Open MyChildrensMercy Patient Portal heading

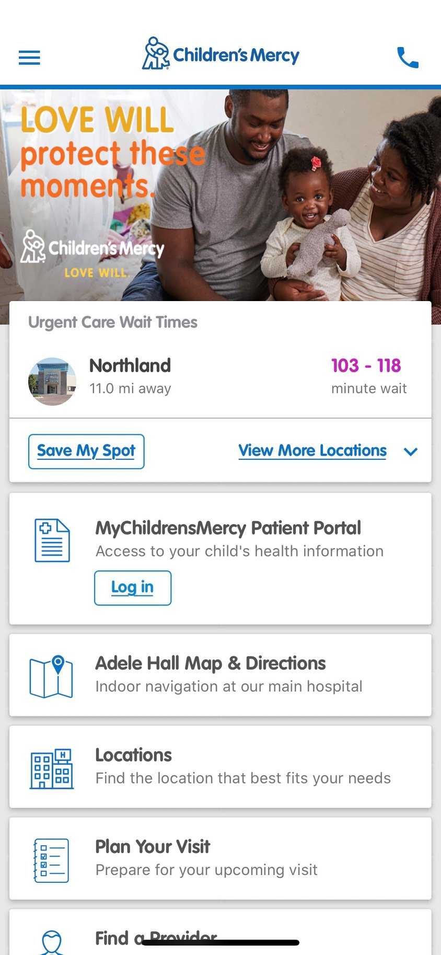[228, 528]
